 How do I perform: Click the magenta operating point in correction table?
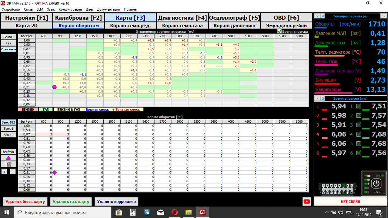click(55, 173)
